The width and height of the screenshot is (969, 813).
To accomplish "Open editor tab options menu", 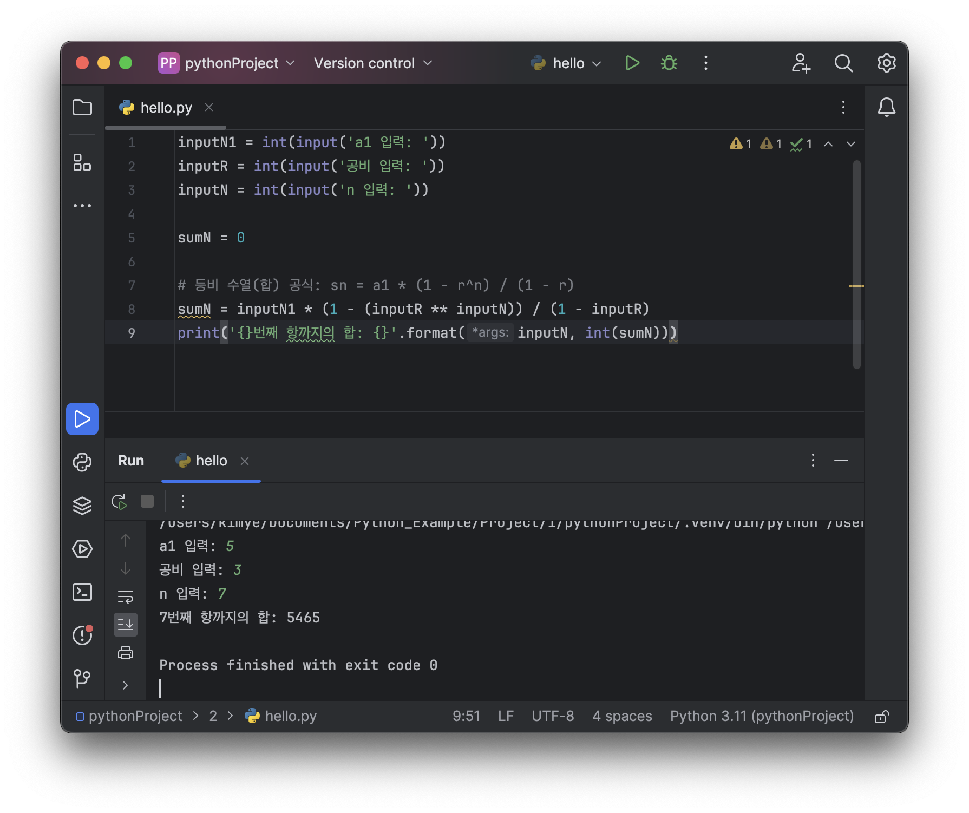I will (843, 107).
